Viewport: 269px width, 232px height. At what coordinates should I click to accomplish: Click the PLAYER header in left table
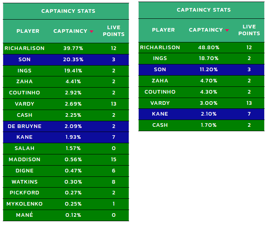28,31
